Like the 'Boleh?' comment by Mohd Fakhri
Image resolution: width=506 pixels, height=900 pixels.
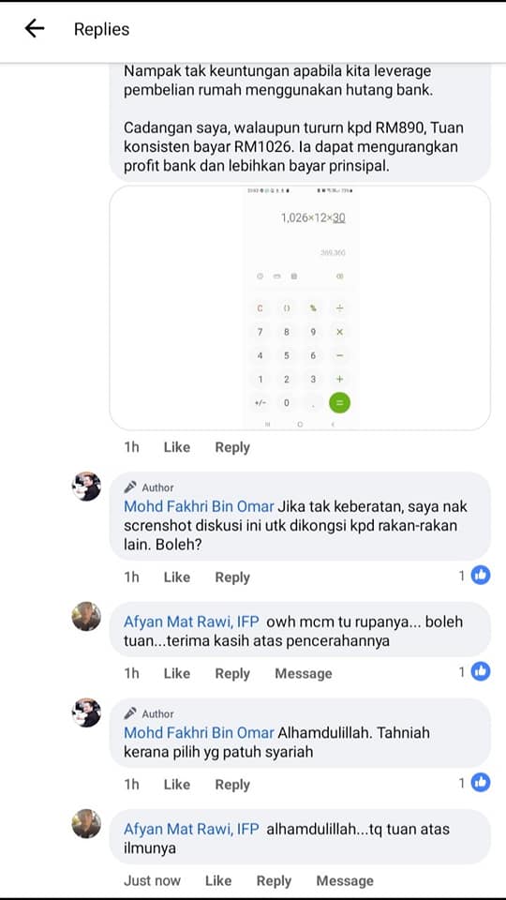[x=177, y=577]
